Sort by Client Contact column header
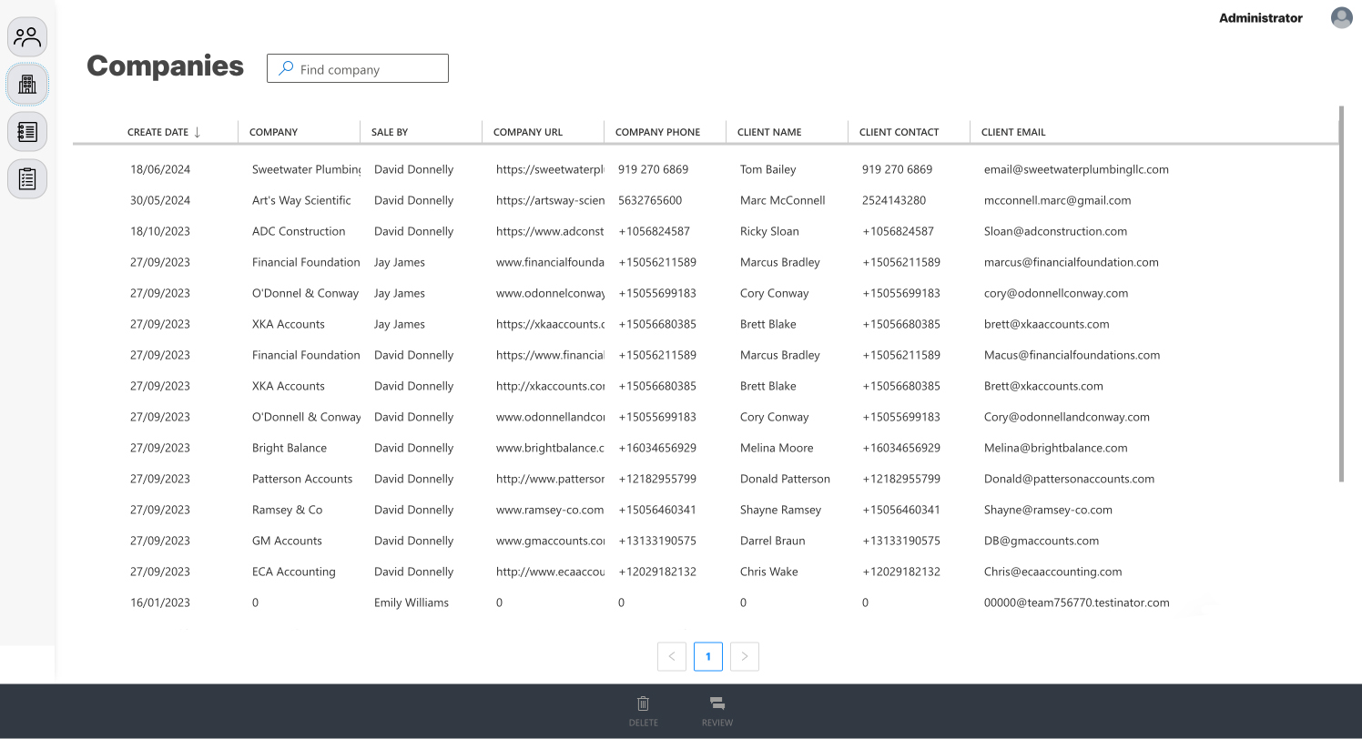The width and height of the screenshot is (1362, 739). 899,132
